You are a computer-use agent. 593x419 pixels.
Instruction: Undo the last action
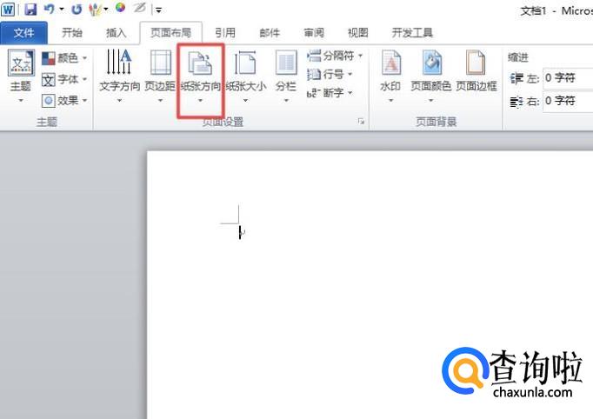(50, 9)
